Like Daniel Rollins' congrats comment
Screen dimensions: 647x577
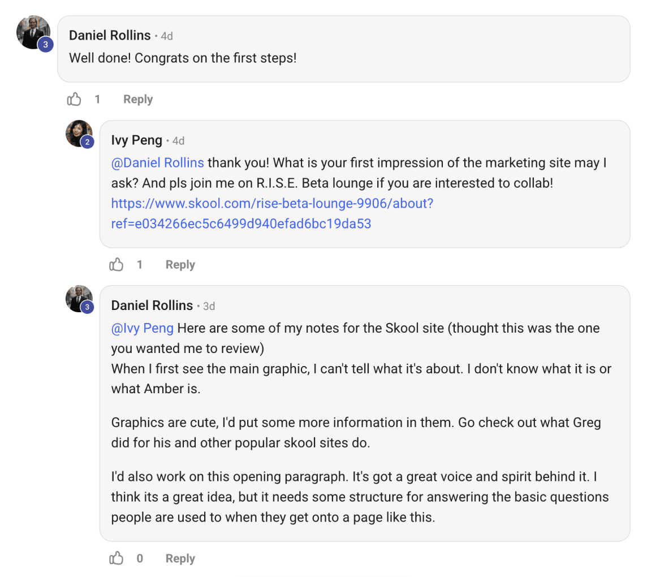click(x=74, y=99)
